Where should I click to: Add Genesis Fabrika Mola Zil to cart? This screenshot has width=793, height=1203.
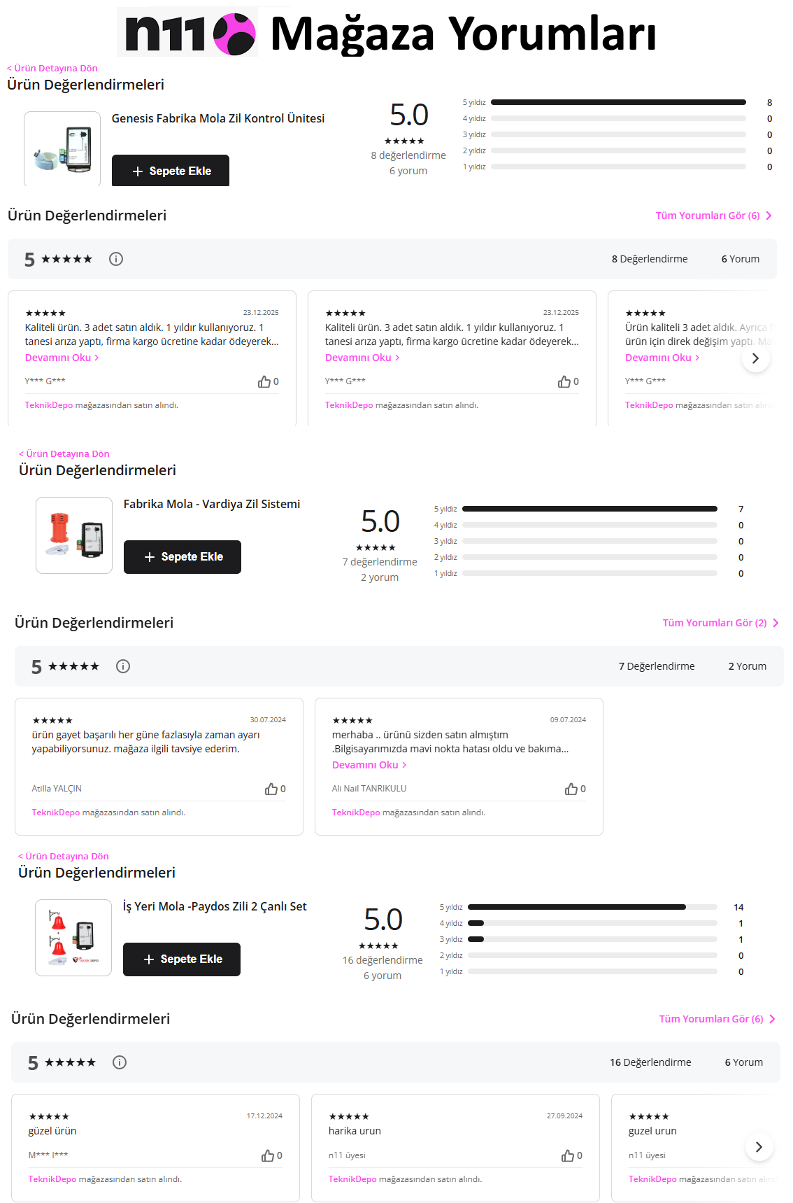coord(171,171)
